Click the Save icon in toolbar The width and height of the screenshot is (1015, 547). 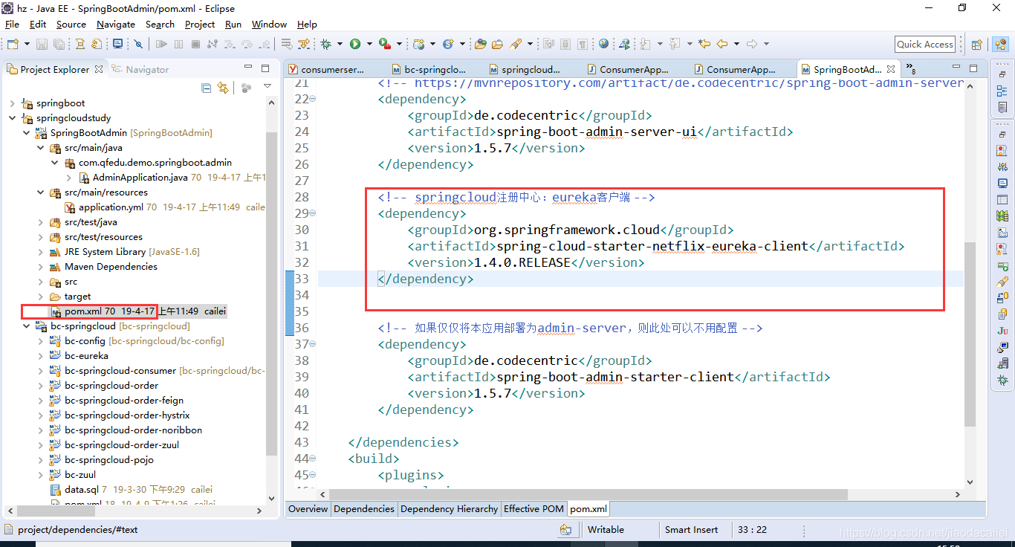[x=42, y=44]
